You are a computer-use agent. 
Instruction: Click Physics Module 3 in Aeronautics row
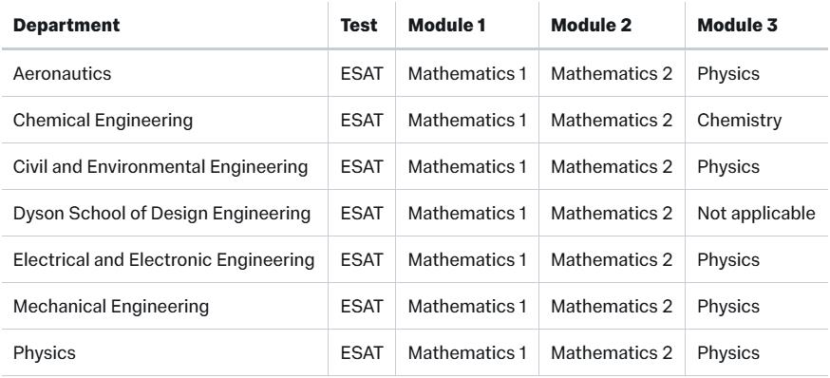pyautogui.click(x=728, y=73)
